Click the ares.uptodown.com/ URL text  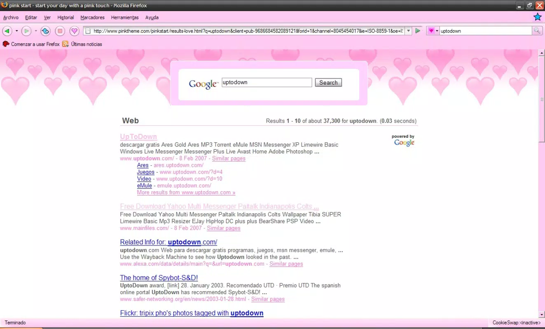[178, 165]
